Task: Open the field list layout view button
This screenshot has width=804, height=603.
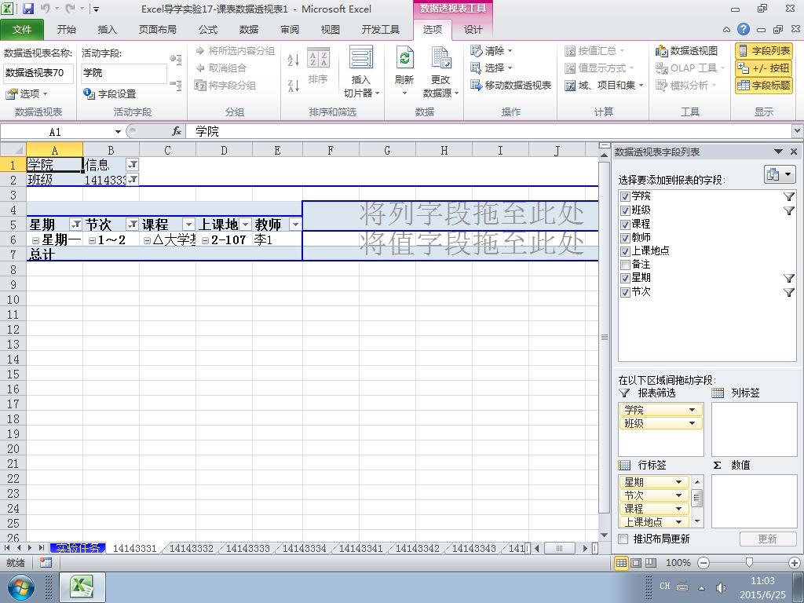Action: click(780, 174)
